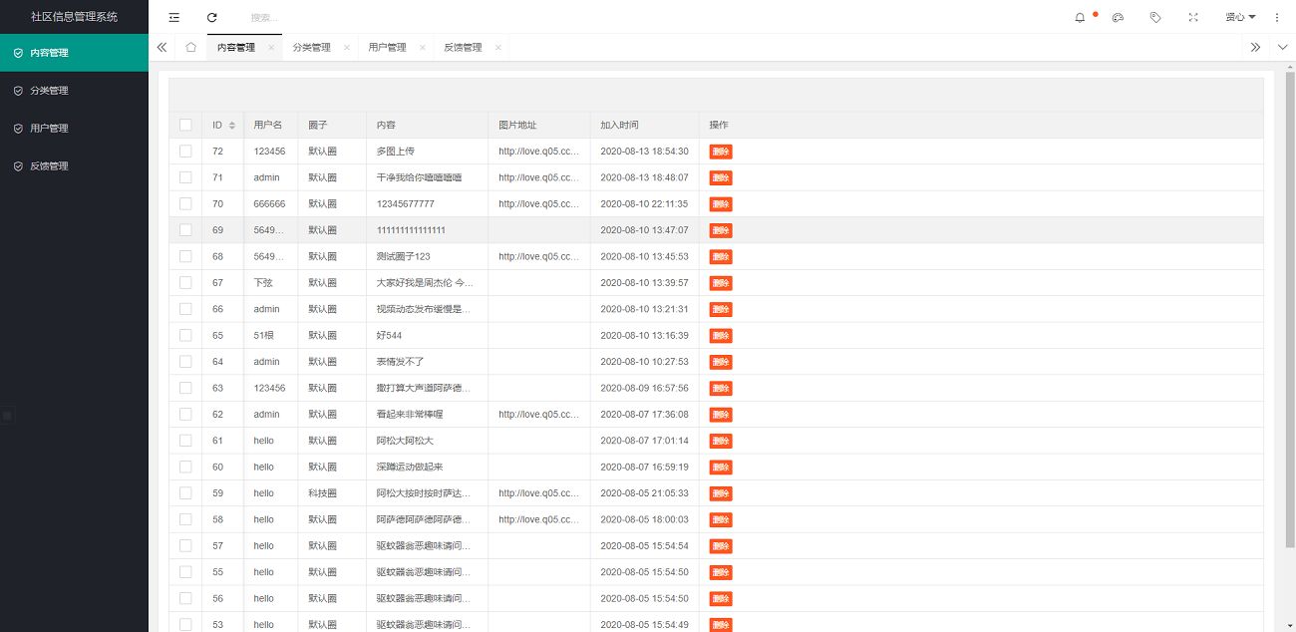Delete the post with ID 59

click(x=721, y=493)
